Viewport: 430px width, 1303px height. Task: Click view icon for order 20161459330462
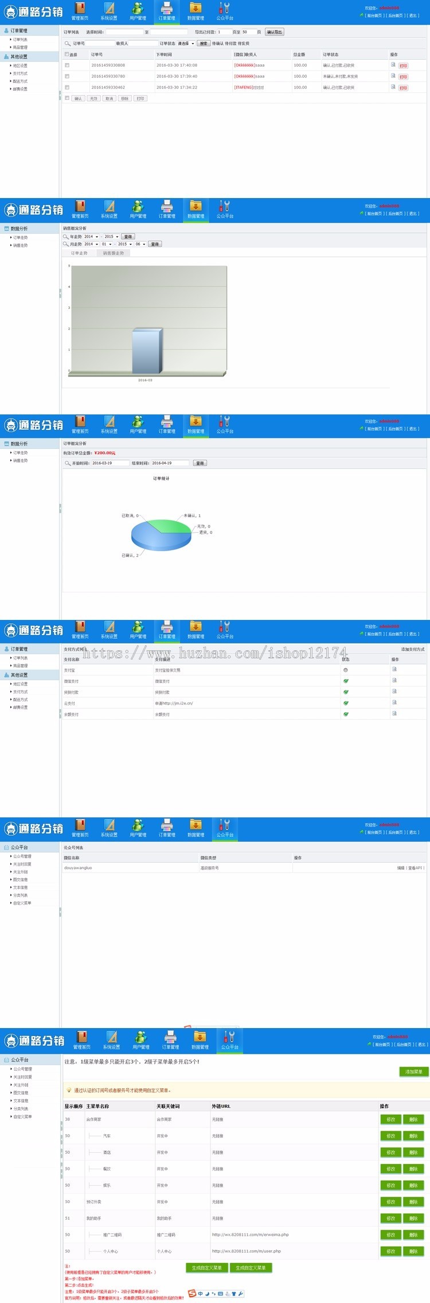[x=393, y=87]
